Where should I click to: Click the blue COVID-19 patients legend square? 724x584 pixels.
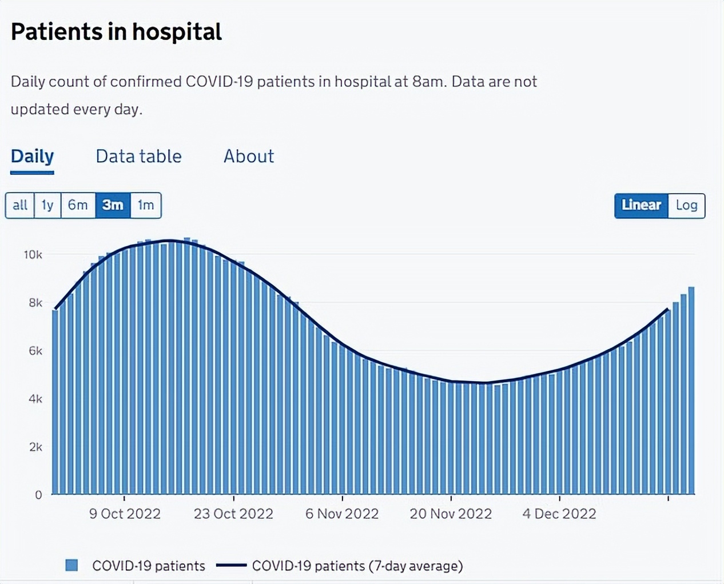tap(71, 566)
